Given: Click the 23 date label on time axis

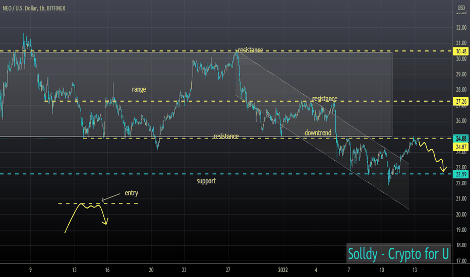Looking at the screenshot, I should [x=184, y=270].
